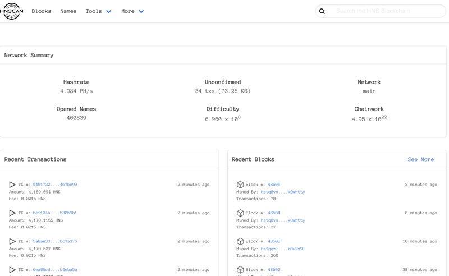449x276 pixels.
Task: Open transaction 6ea06cd....b4eba5a
Action: (55, 270)
